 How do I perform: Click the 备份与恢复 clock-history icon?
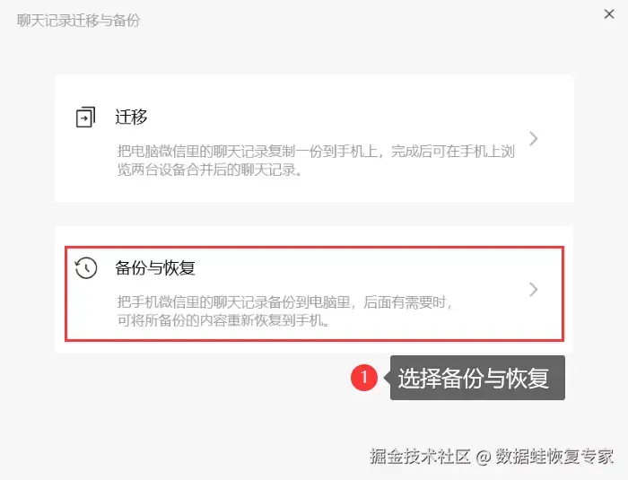pyautogui.click(x=86, y=268)
